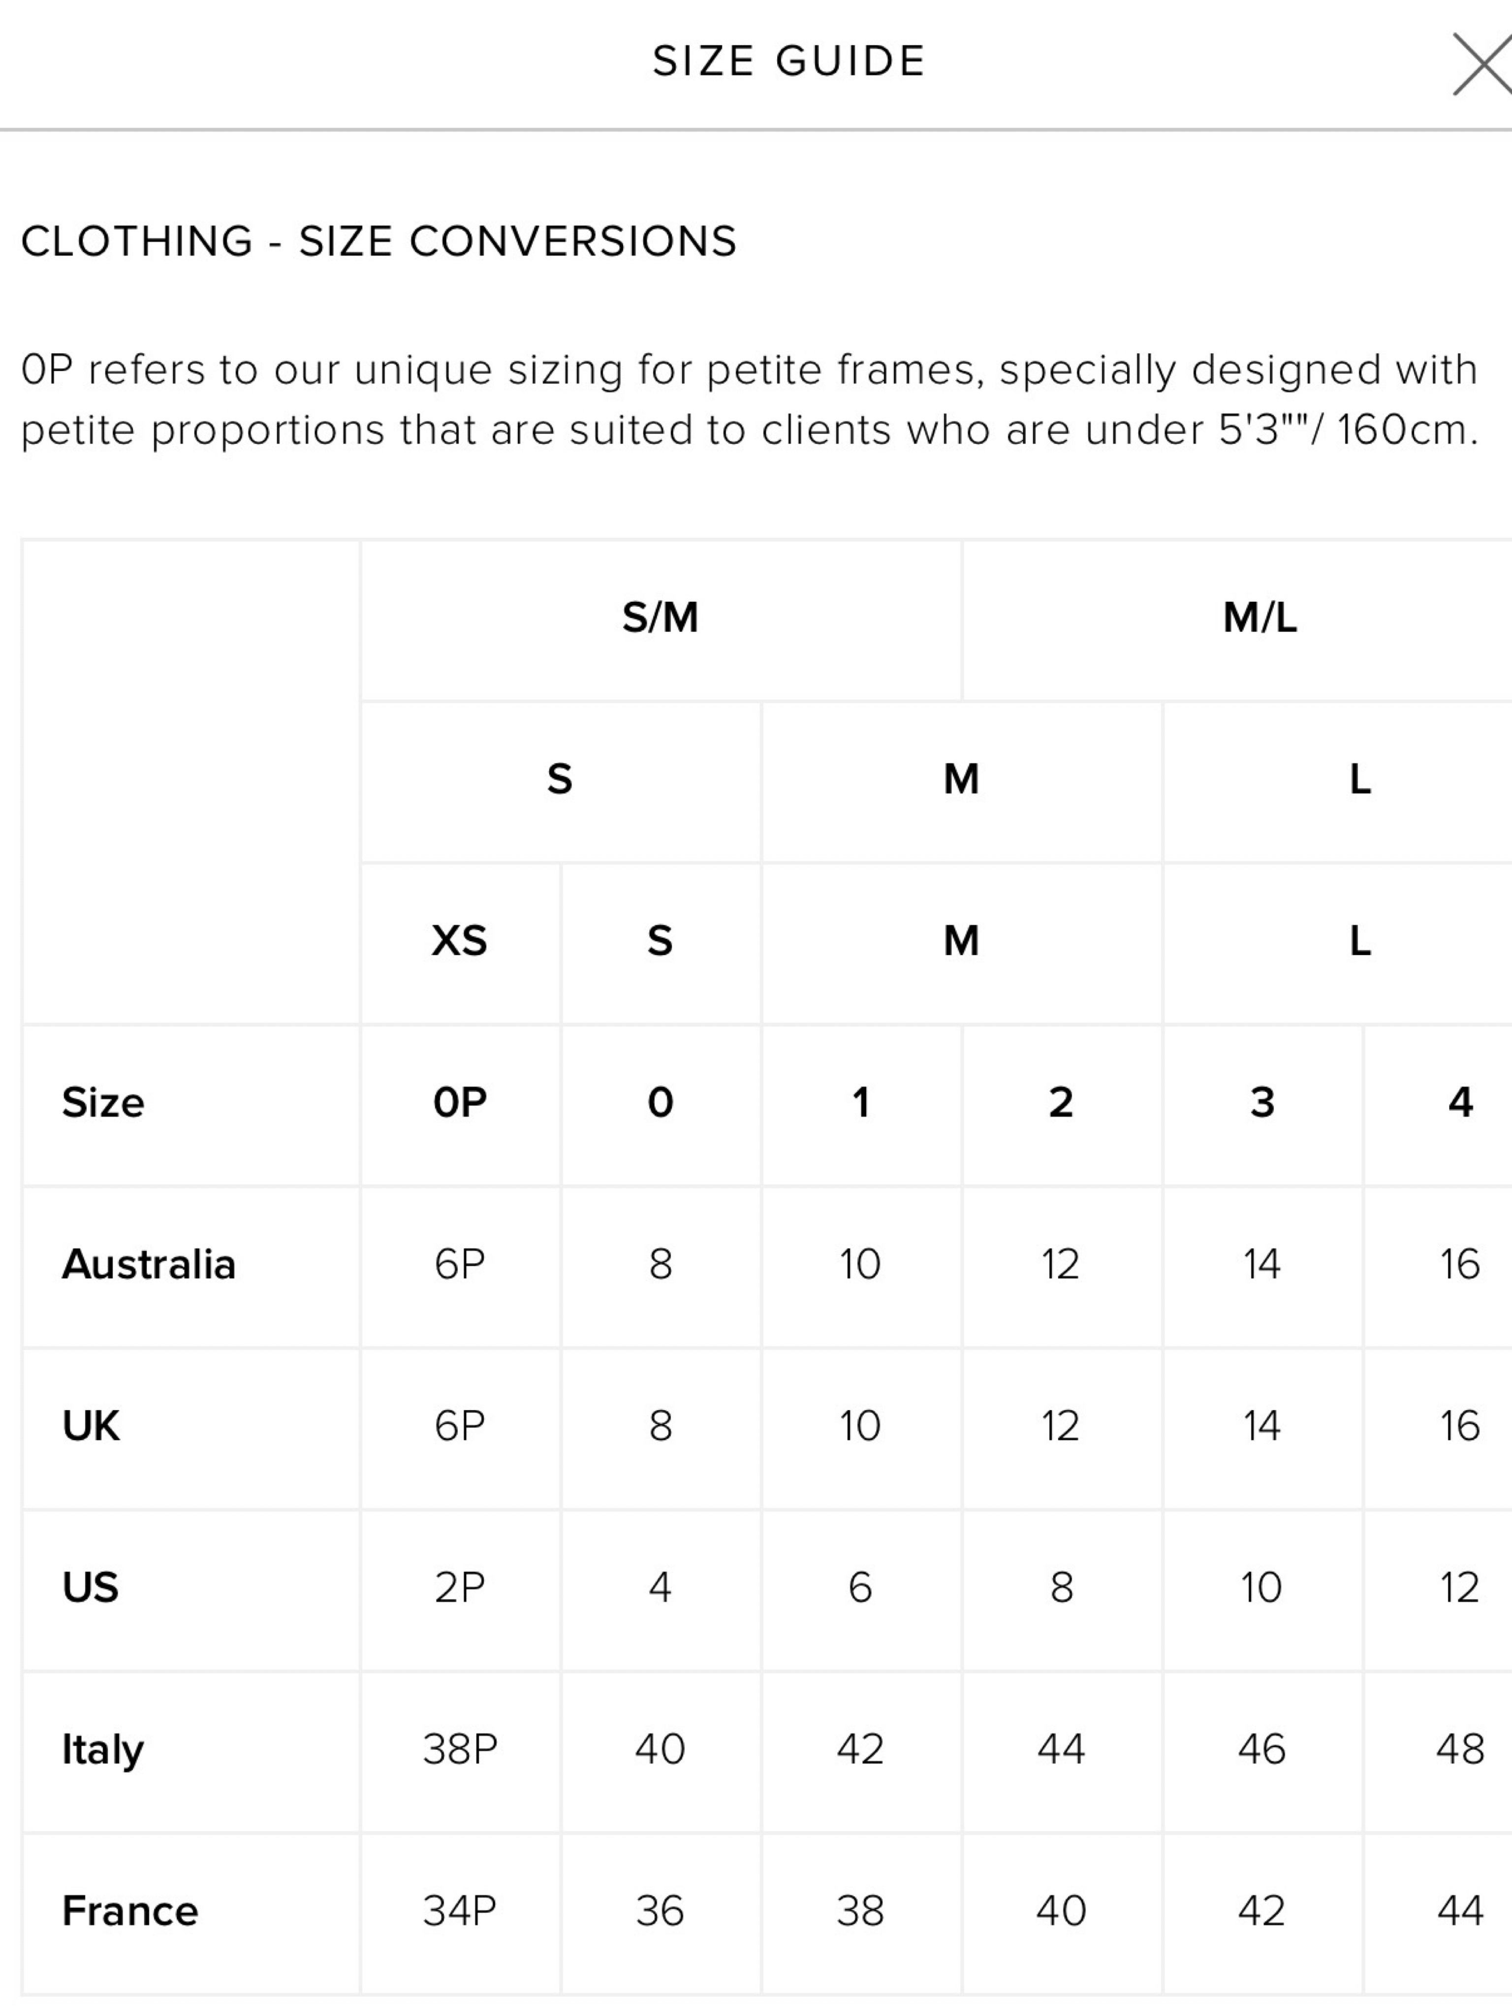Select the France row label

(130, 1911)
